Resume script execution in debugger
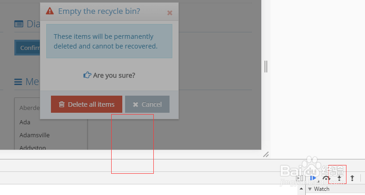Screen dimensions: 365x195 point(313,178)
